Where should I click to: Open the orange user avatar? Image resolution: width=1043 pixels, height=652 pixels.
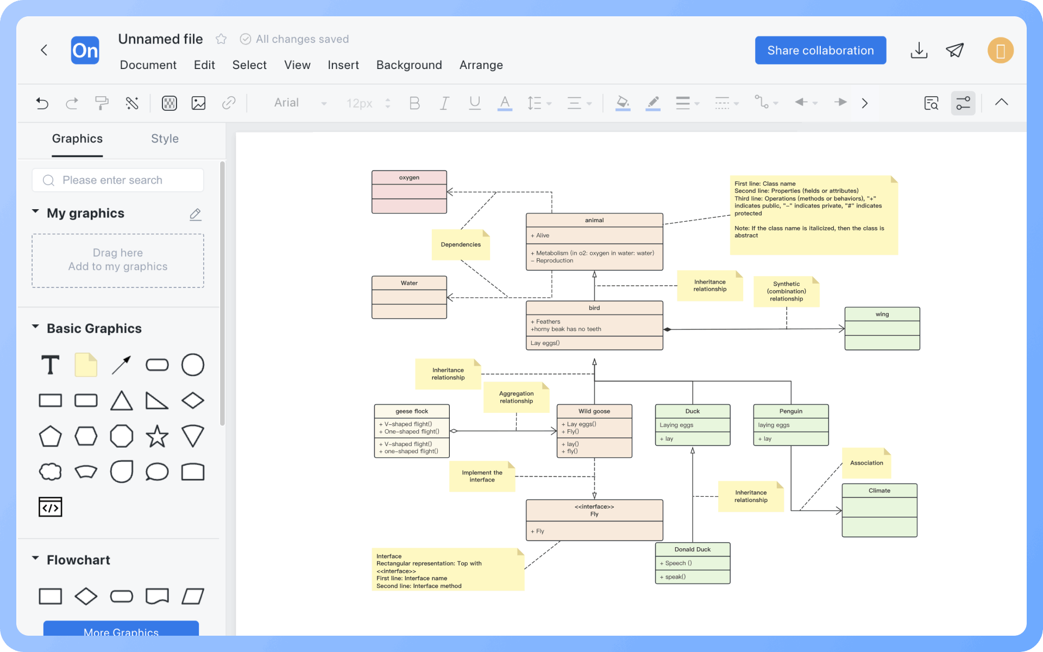click(x=1001, y=51)
